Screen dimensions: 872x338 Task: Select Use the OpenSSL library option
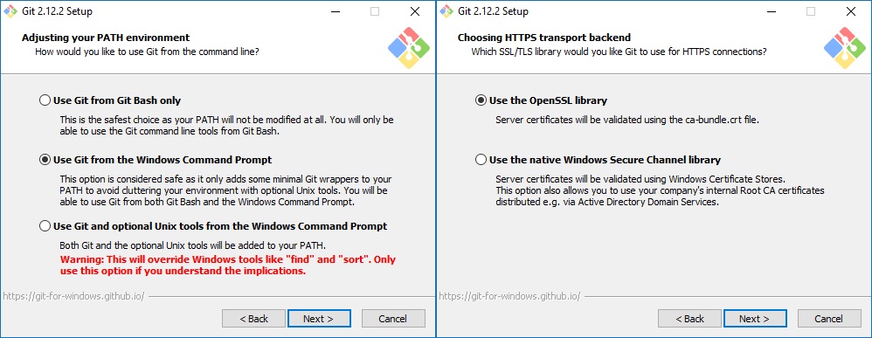click(x=541, y=100)
